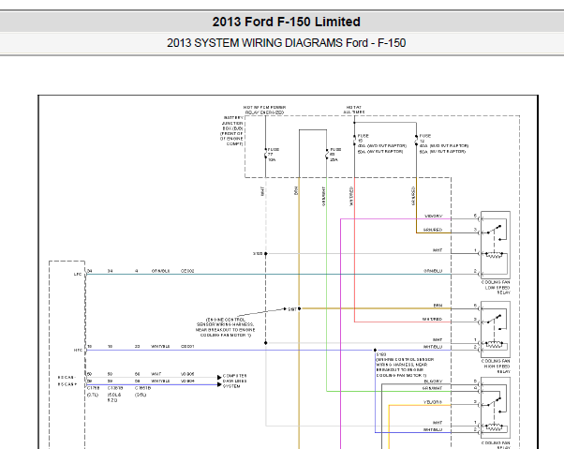Click the Fuse 15 symbol

point(354,140)
